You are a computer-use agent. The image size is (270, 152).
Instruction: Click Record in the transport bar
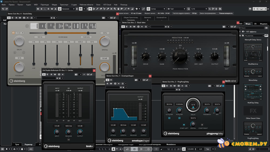point(148,149)
